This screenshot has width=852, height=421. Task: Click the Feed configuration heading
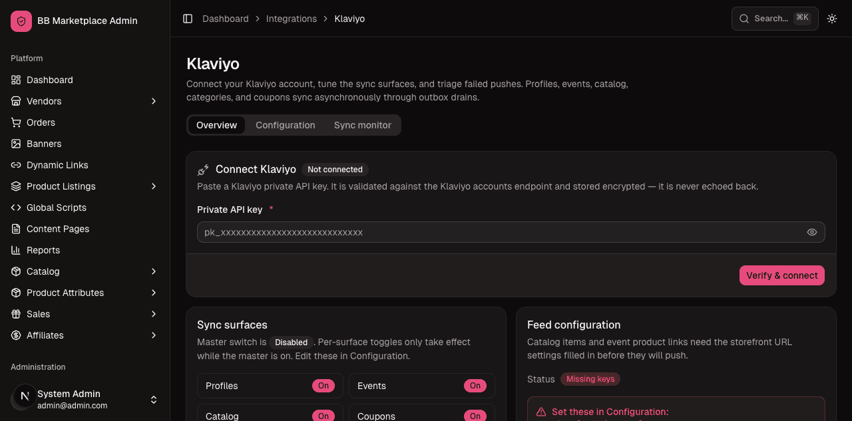[x=574, y=325]
